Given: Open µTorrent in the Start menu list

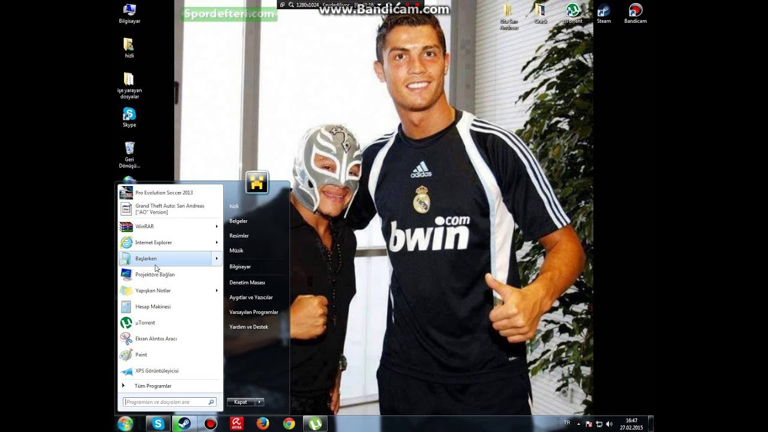Looking at the screenshot, I should click(x=170, y=323).
